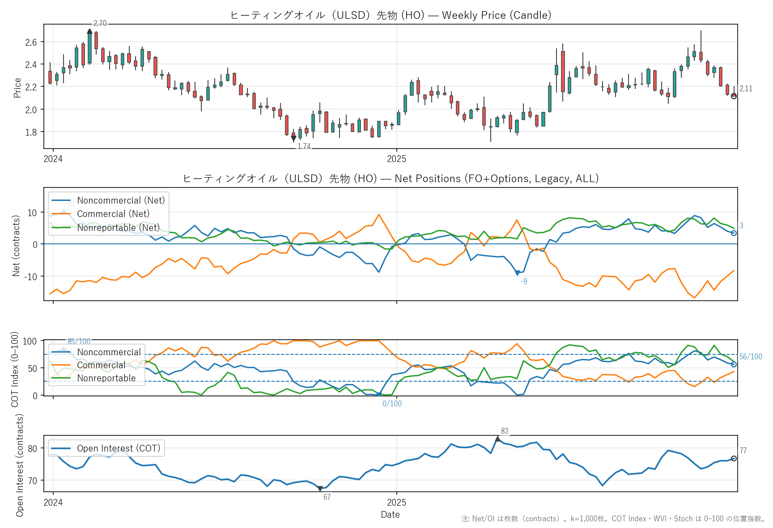The image size is (773, 528).
Task: Click the 1.74 price low triangle marker
Action: coord(293,139)
